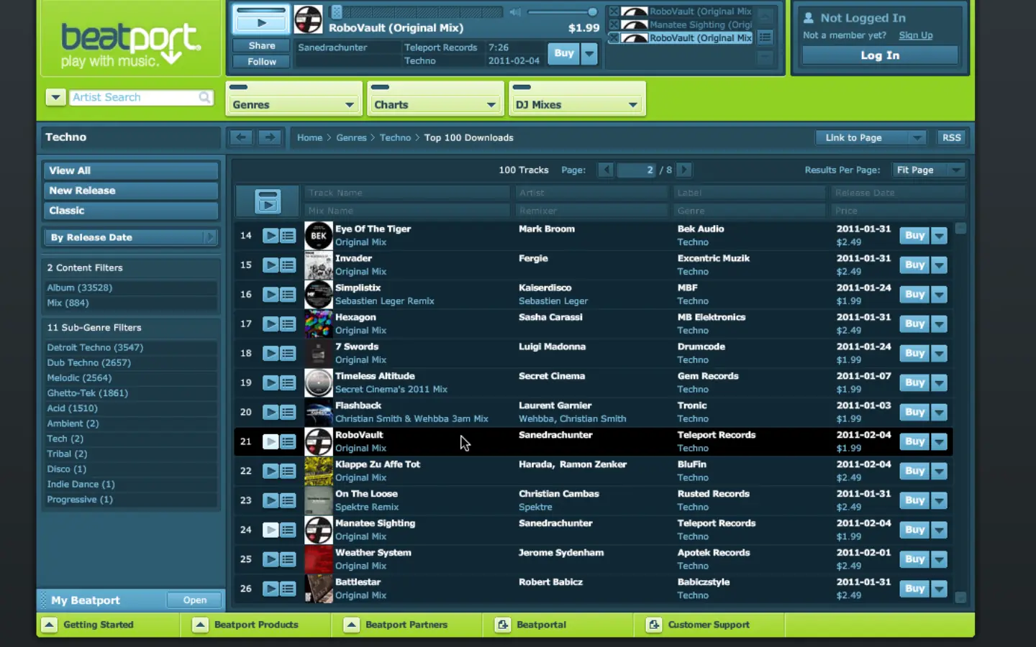Share the current track
Viewport: 1036px width, 647px height.
tap(261, 45)
